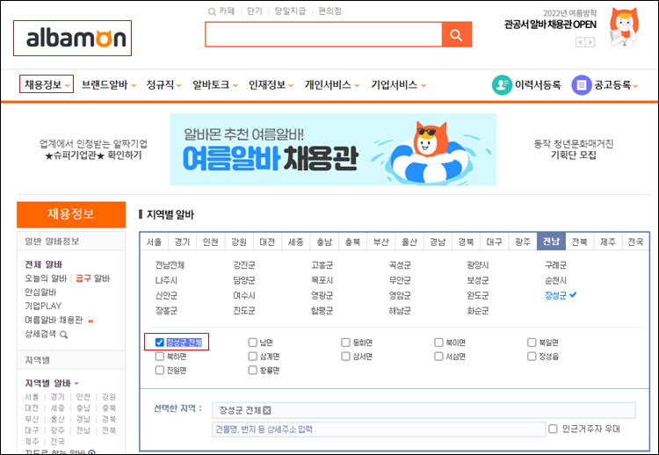Open 전체 알바 in sidebar
Viewport: 659px width, 455px height.
pos(43,264)
